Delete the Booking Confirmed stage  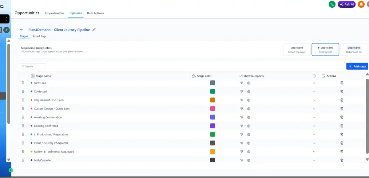coord(342,126)
